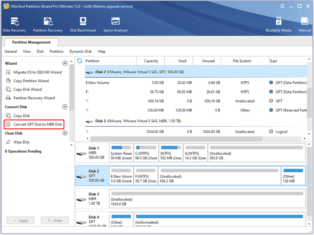Select the F: partition row

click(196, 92)
